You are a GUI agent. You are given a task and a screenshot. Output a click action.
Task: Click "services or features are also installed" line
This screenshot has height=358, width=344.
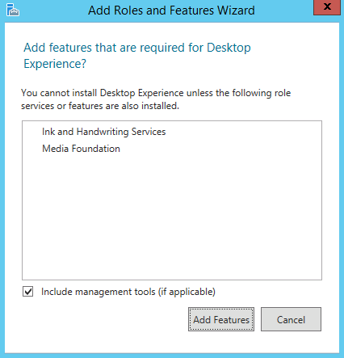100,106
